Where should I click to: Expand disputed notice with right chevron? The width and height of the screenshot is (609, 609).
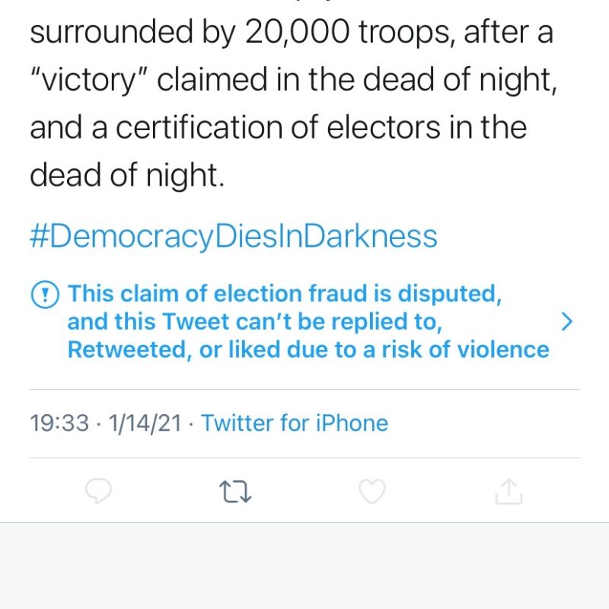(566, 322)
